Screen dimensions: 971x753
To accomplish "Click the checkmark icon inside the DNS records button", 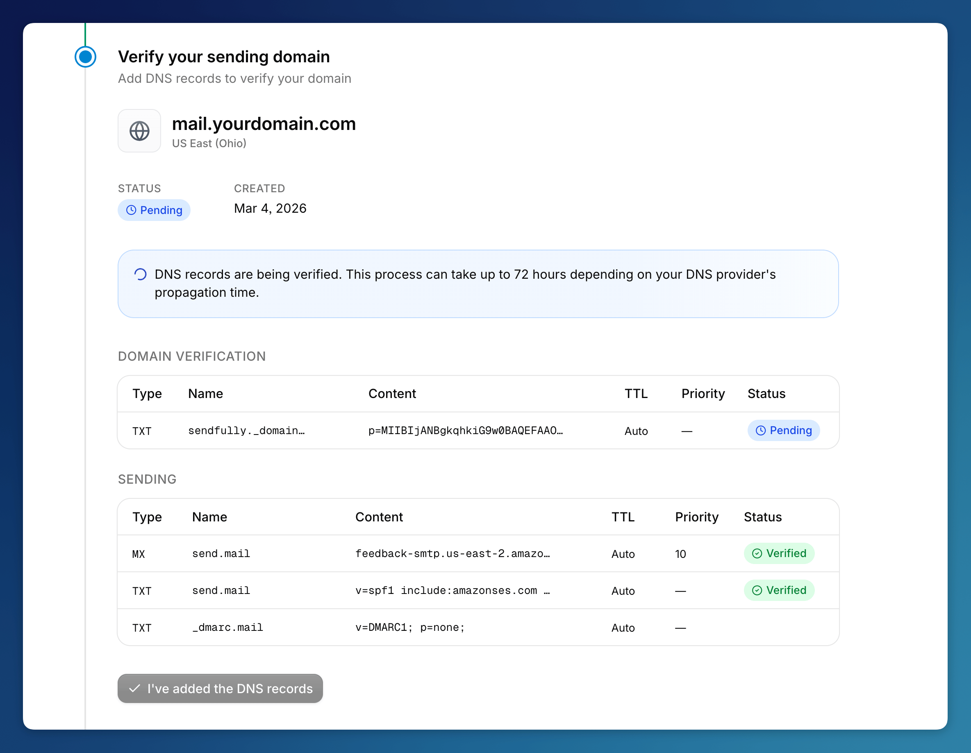I will coord(135,688).
